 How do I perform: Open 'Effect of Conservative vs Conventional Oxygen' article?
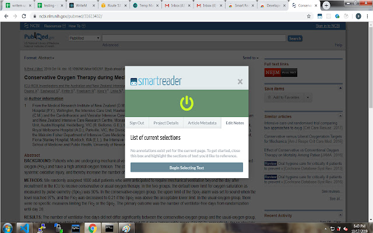(303, 153)
